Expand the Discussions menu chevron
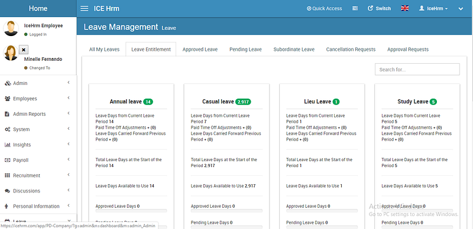Viewport: 473px width, 229px height. [69, 190]
